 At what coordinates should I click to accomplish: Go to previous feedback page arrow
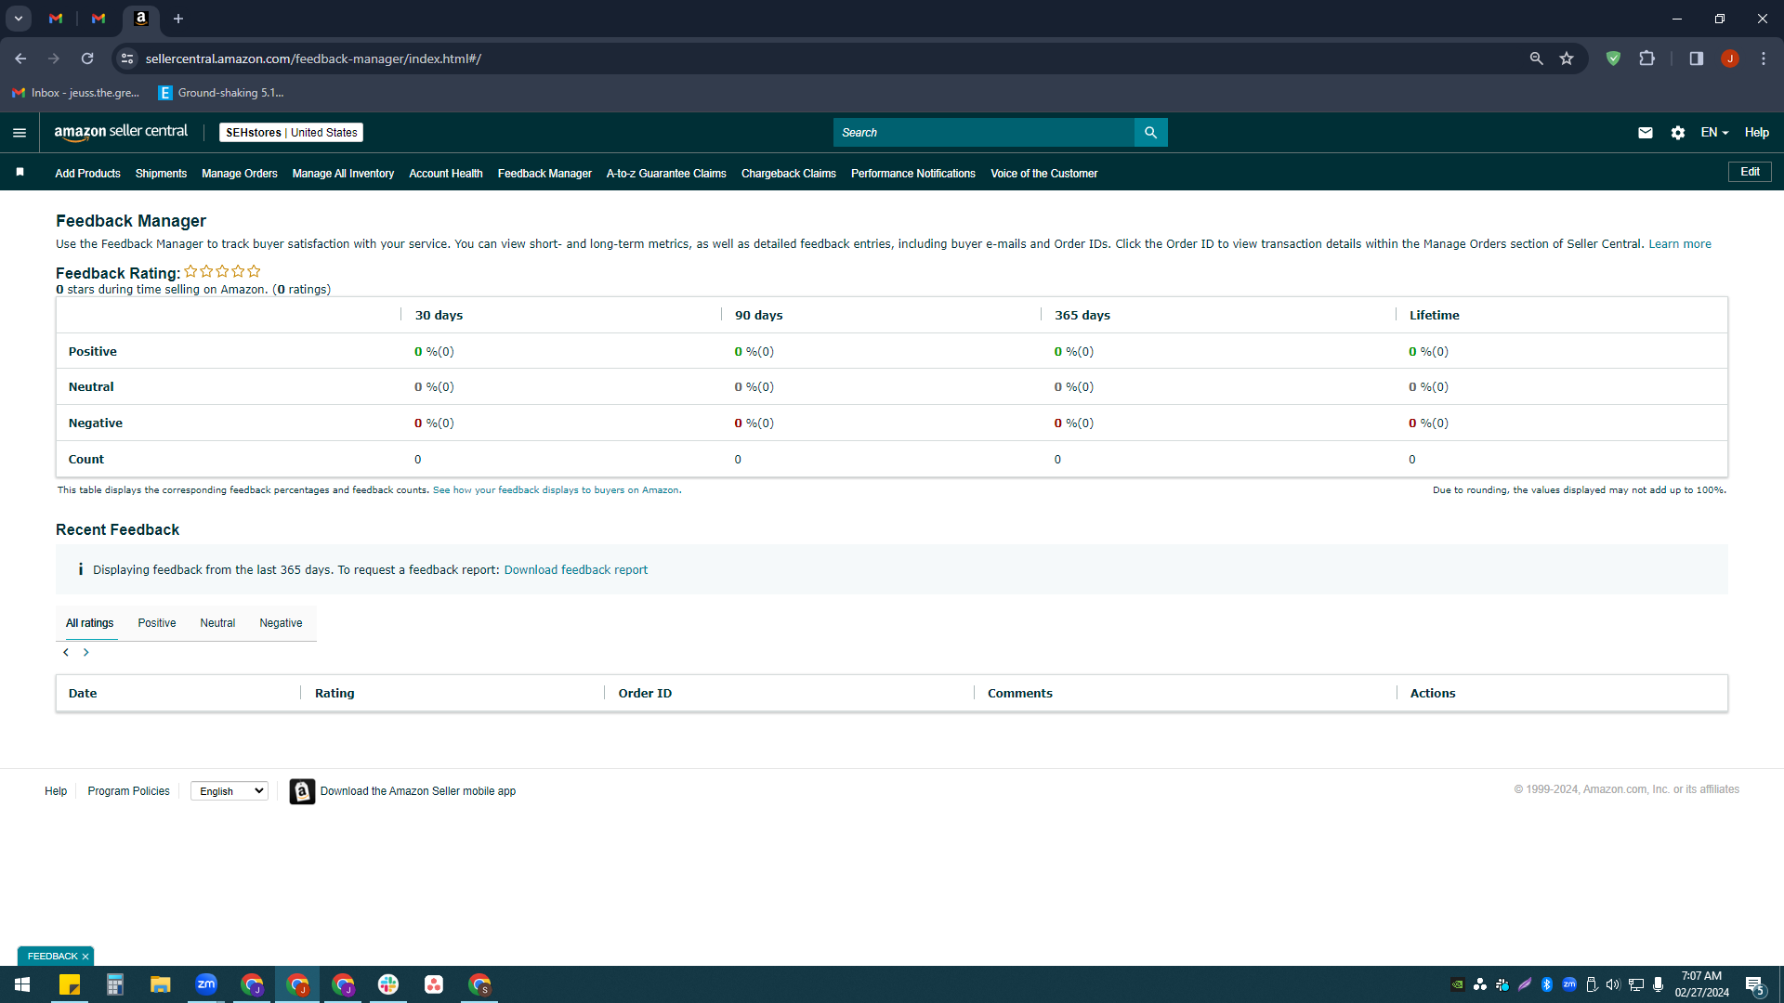pos(66,653)
